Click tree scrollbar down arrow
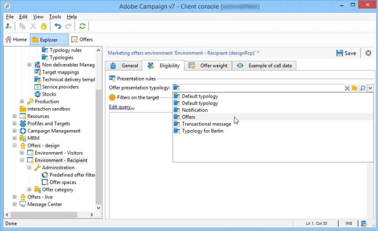 point(98,208)
